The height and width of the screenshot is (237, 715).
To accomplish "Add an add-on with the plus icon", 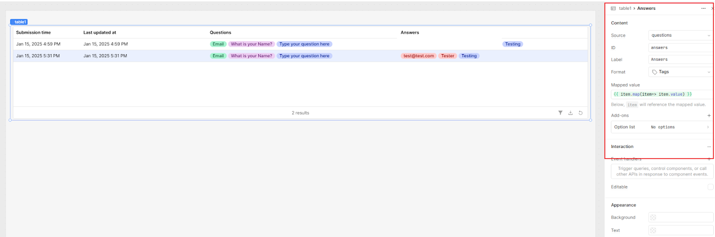I will [709, 115].
